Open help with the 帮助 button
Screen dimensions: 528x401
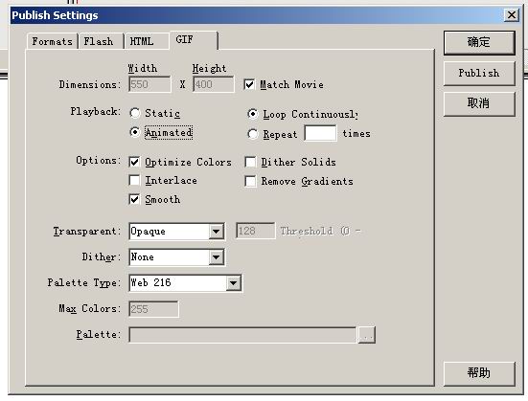coord(479,373)
